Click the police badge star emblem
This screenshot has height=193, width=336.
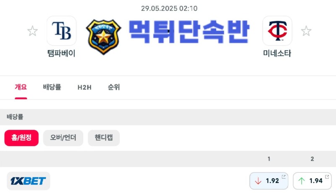(103, 37)
